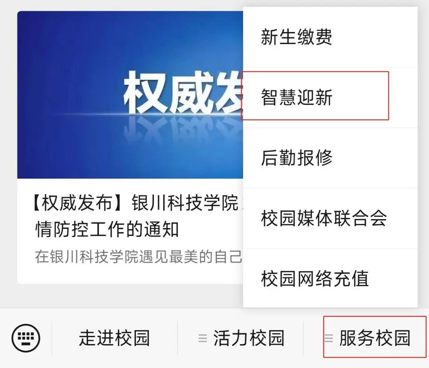Click the menu lines icon beside 活力校园
429x368 pixels.
coord(203,338)
